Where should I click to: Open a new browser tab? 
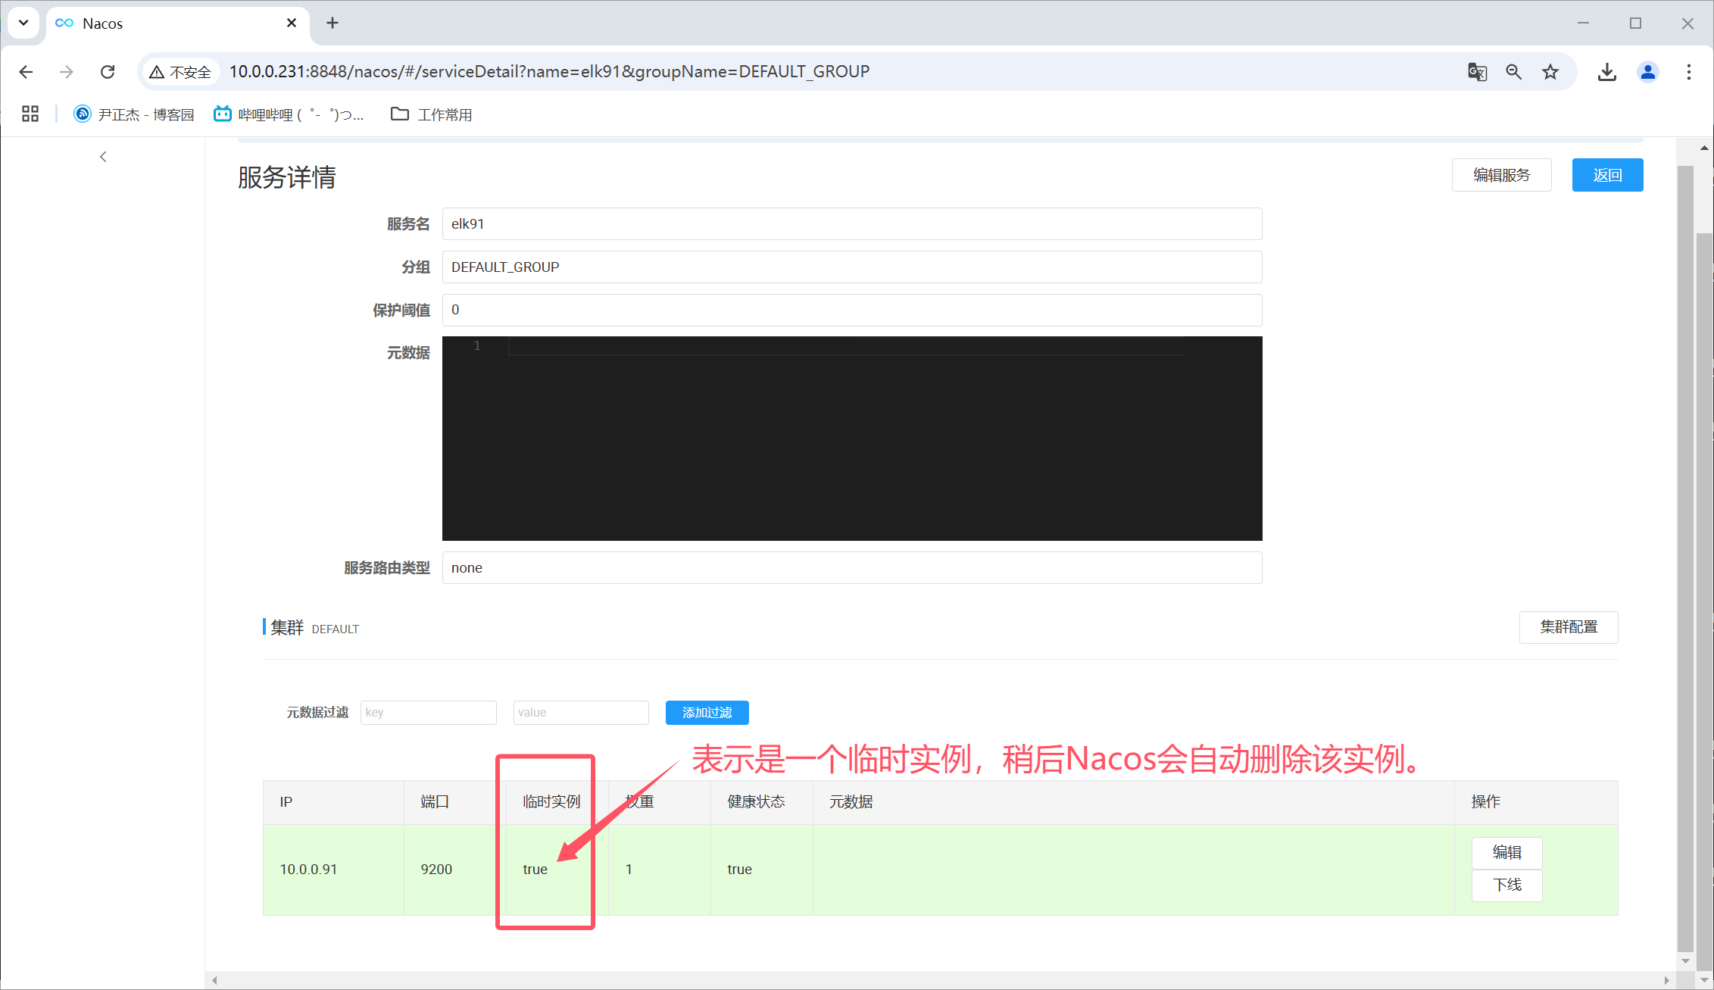pyautogui.click(x=332, y=23)
